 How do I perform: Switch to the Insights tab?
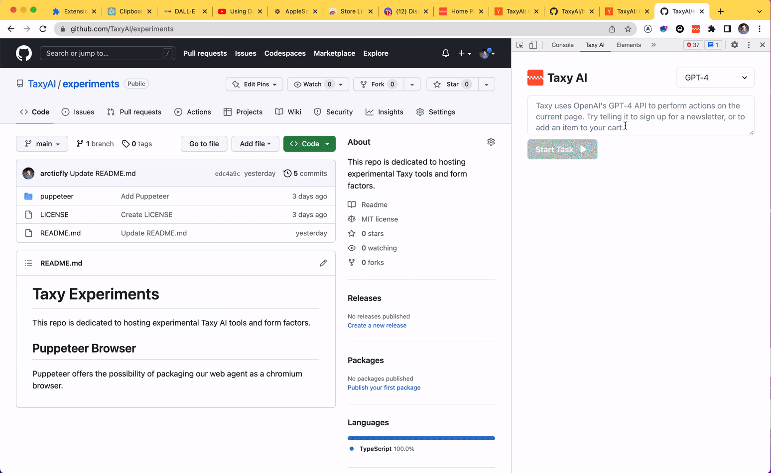[x=385, y=112]
